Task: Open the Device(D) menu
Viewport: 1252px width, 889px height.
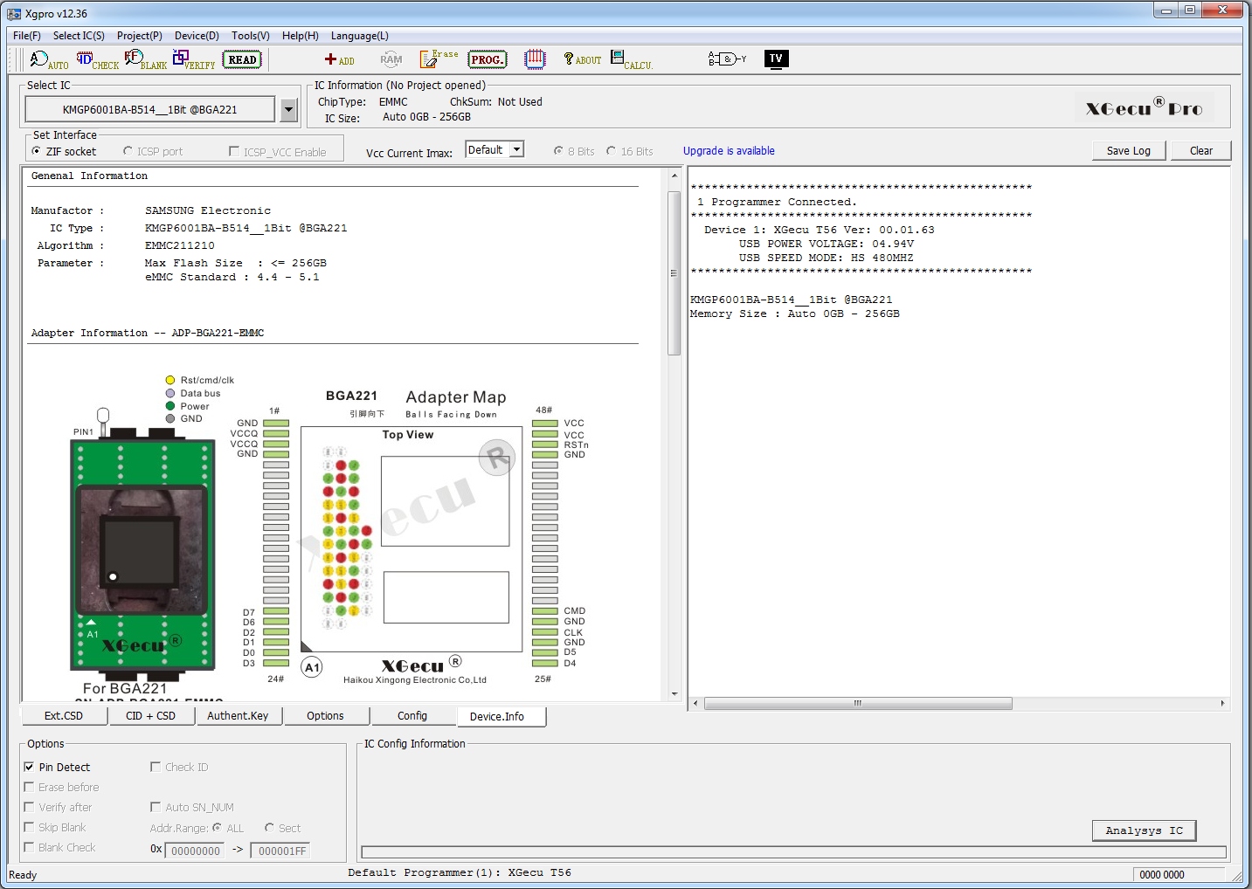Action: pos(197,36)
